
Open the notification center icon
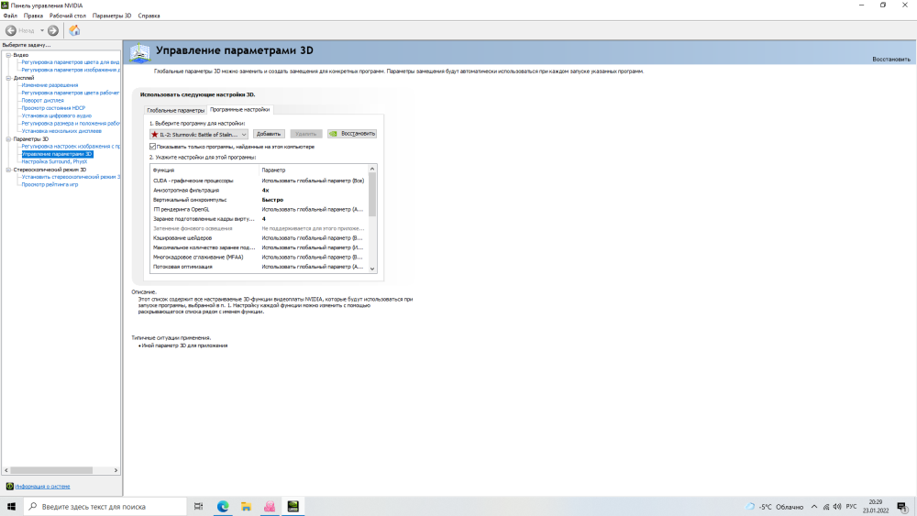902,507
